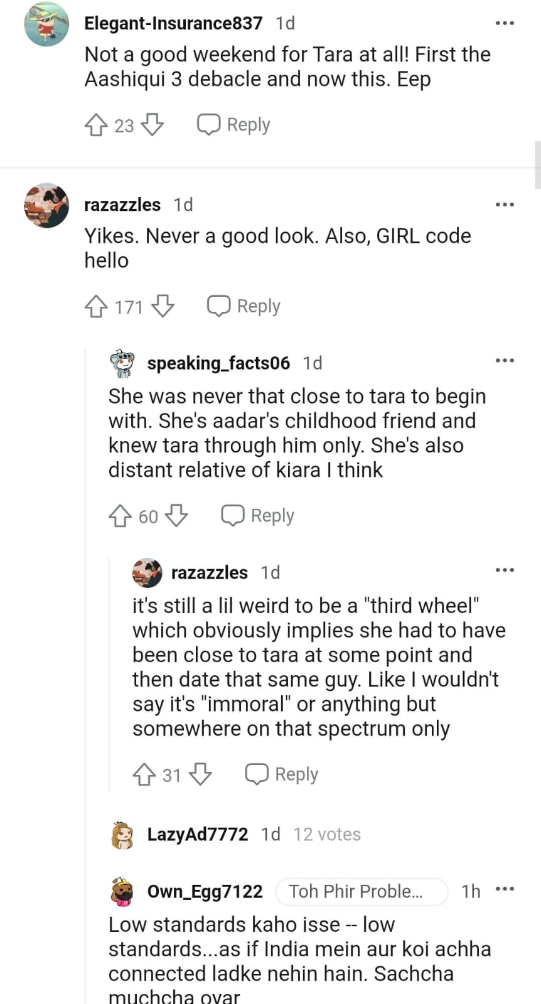This screenshot has height=1004, width=541.
Task: Upvote razazzles' GIRL code comment
Action: (96, 306)
